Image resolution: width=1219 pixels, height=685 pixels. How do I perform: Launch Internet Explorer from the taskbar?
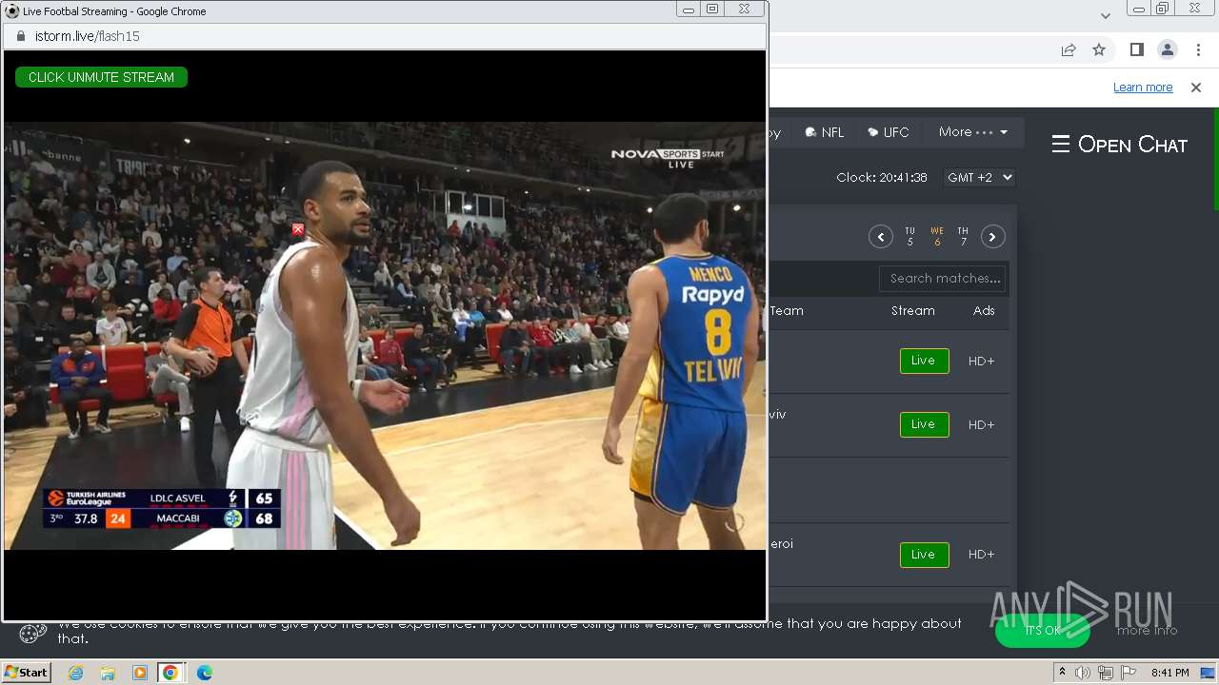pos(76,673)
